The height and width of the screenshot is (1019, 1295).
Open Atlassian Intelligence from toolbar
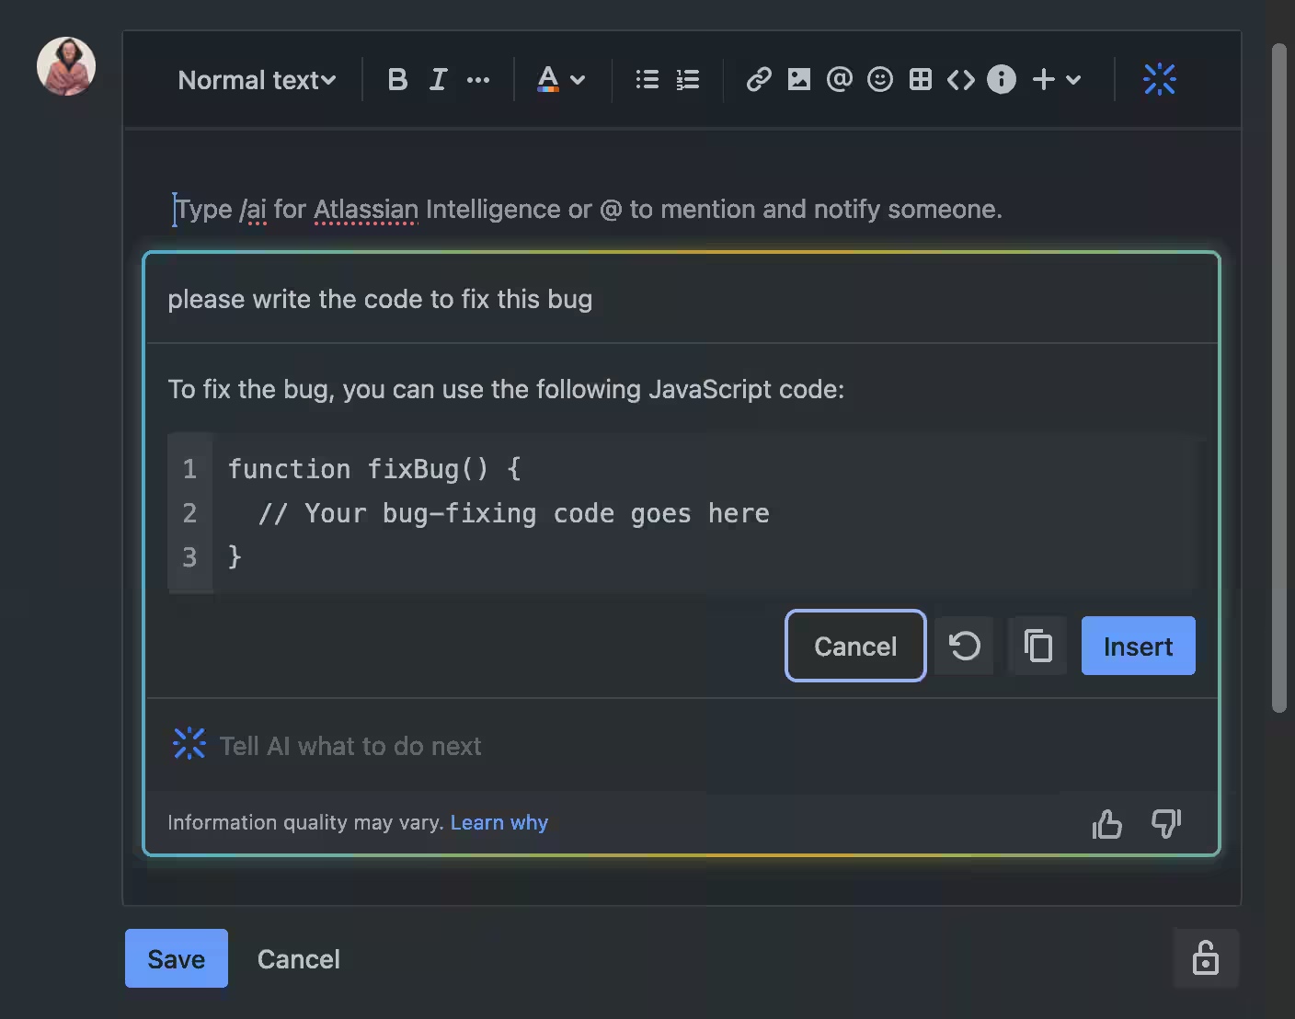tap(1160, 80)
